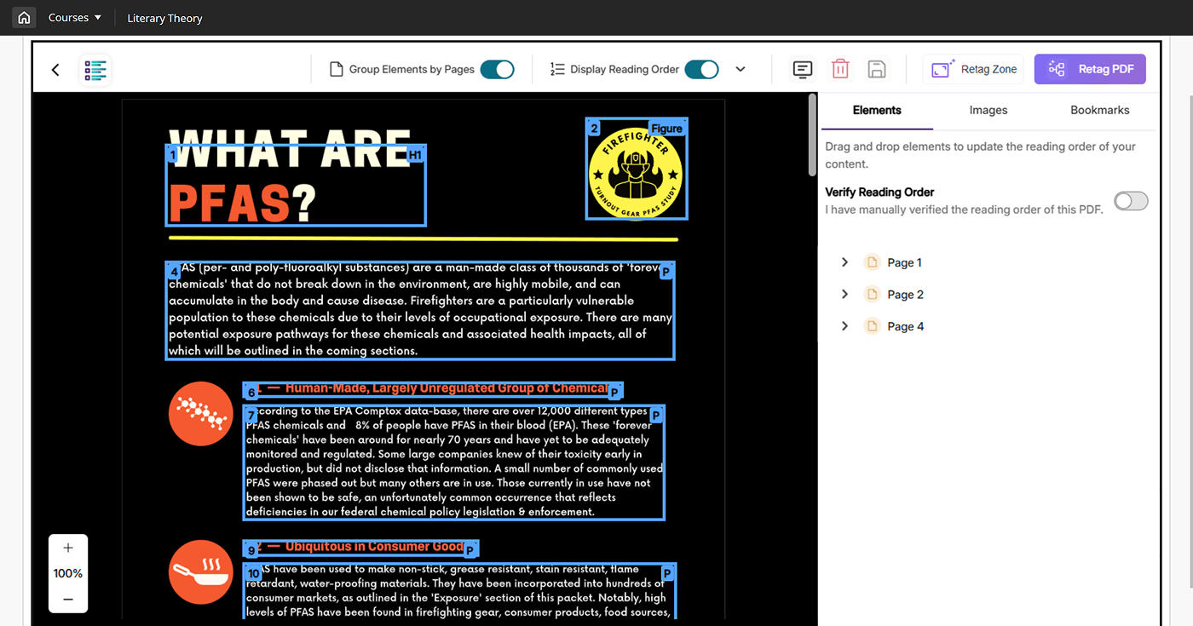This screenshot has width=1193, height=626.
Task: Click the home icon in top bar
Action: click(24, 18)
